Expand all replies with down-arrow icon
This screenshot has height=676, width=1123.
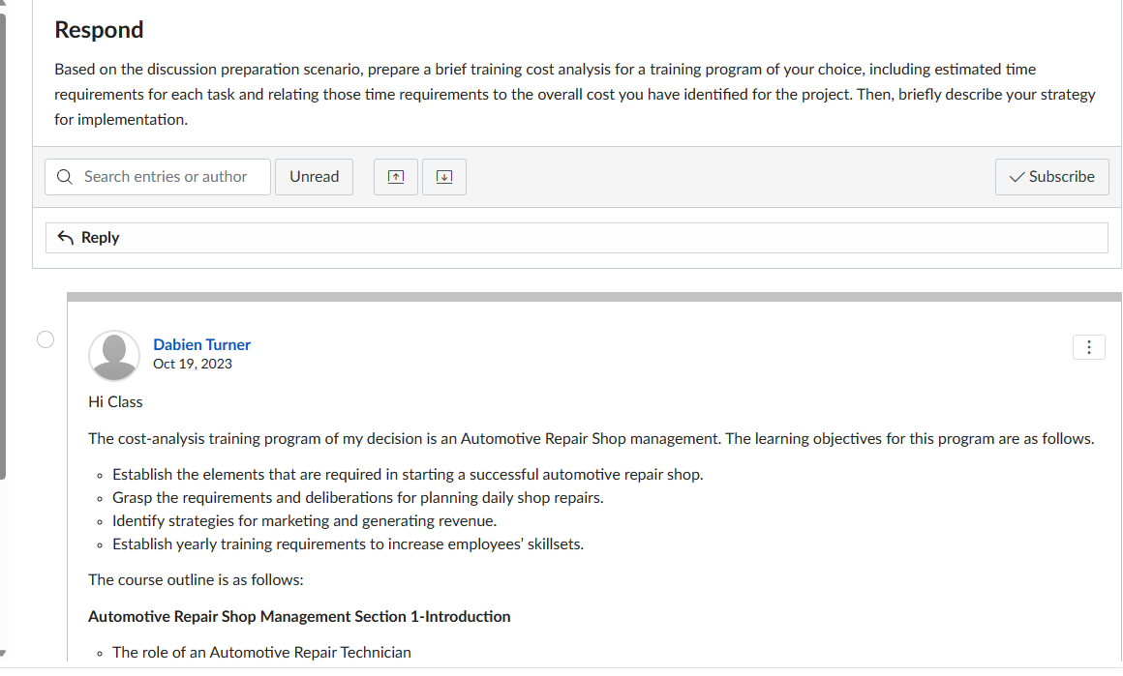444,177
